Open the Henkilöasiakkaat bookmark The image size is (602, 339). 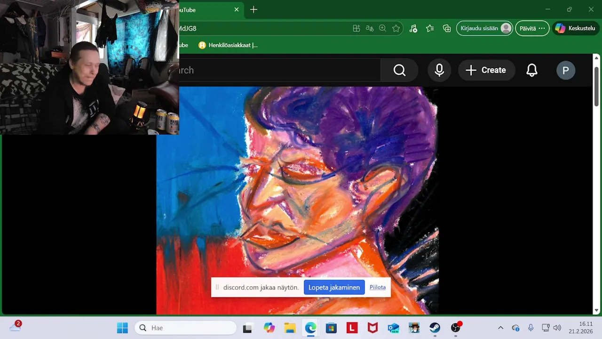click(228, 45)
